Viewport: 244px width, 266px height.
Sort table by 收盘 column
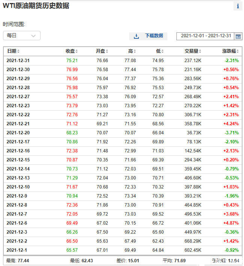[72, 51]
